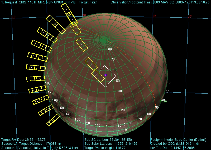Click the longitude label '150' on Titan

(x=61, y=108)
